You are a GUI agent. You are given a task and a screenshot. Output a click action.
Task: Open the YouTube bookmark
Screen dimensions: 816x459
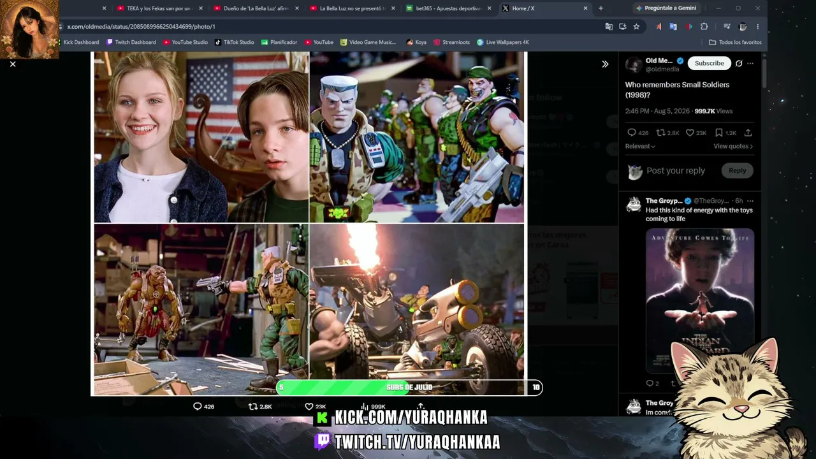pos(319,42)
